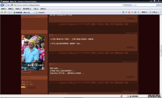
Task: Open the 我的最愛(A) menu
Action: pos(27,9)
